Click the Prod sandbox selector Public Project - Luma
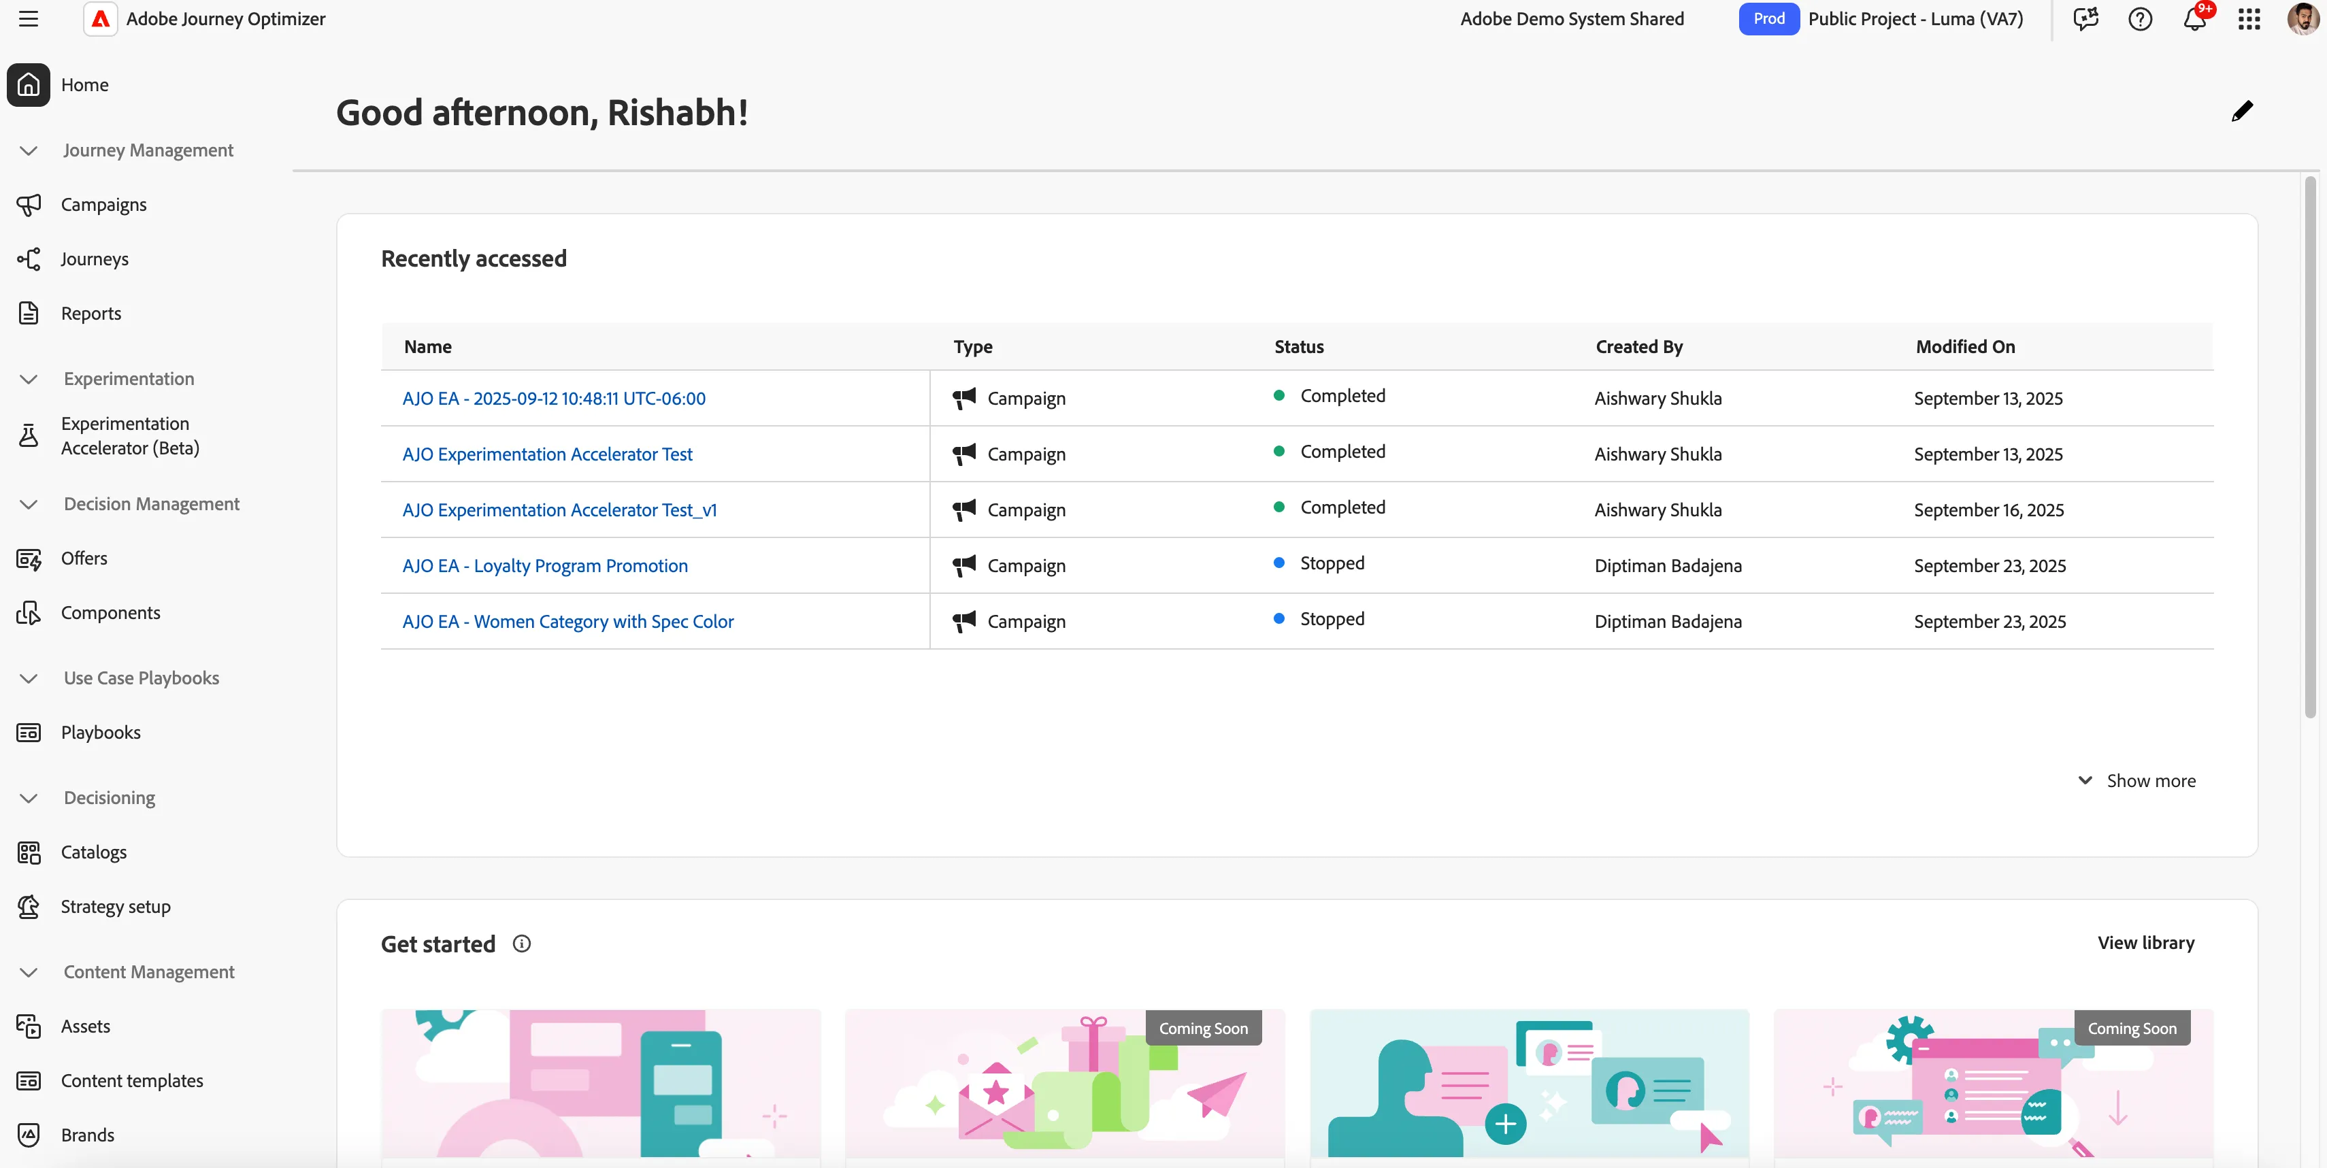Viewport: 2327px width, 1168px height. point(1881,19)
